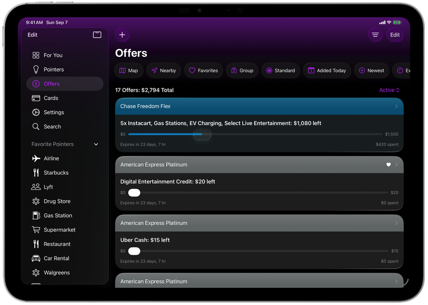The image size is (428, 305).
Task: Click the Restaurant fork-and-knife icon
Action: [x=36, y=244]
